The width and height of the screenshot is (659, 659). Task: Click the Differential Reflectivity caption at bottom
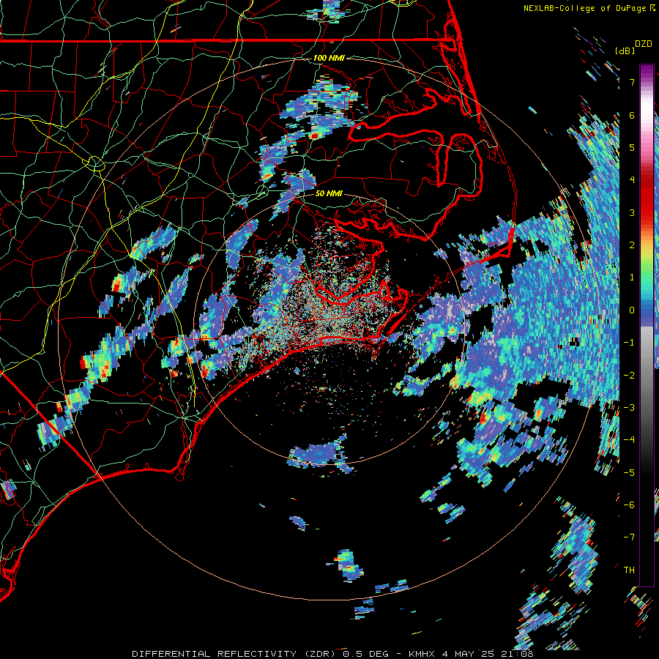[x=332, y=654]
